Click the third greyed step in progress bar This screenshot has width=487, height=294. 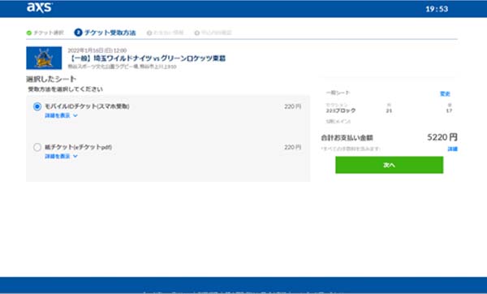pos(165,32)
